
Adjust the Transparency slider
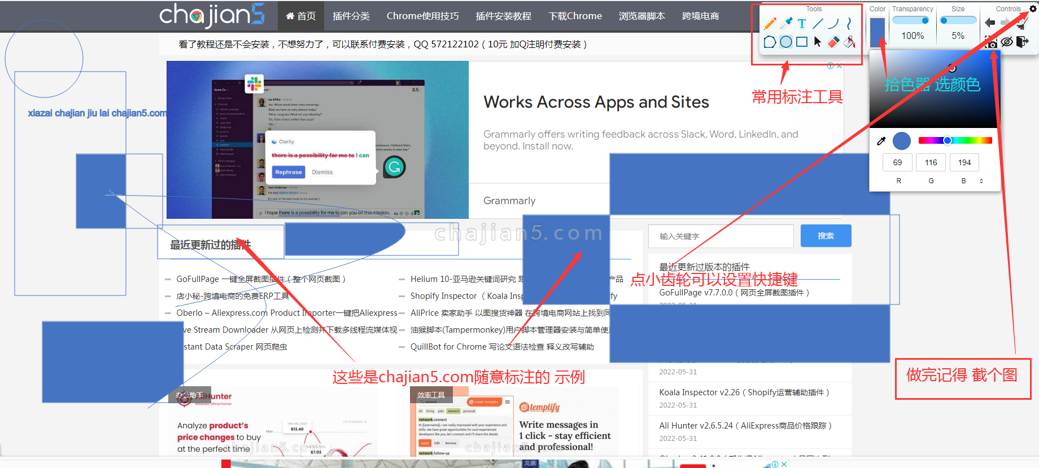point(911,20)
